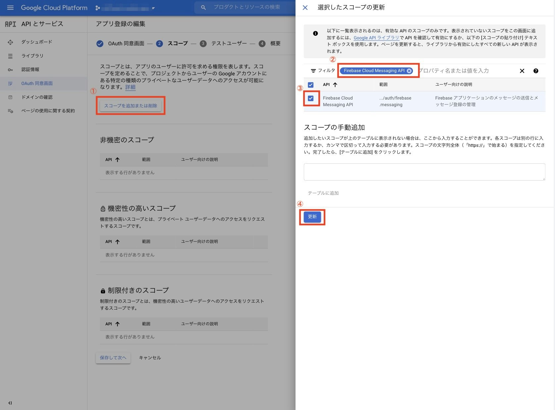555x410 pixels.
Task: Click the page usage agreement icon
Action: pos(10,111)
